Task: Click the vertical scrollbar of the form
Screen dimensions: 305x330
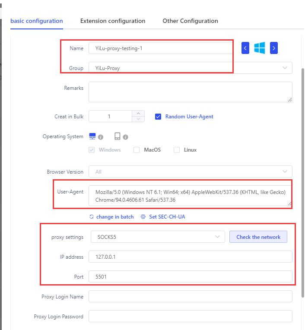Action: (x=303, y=183)
